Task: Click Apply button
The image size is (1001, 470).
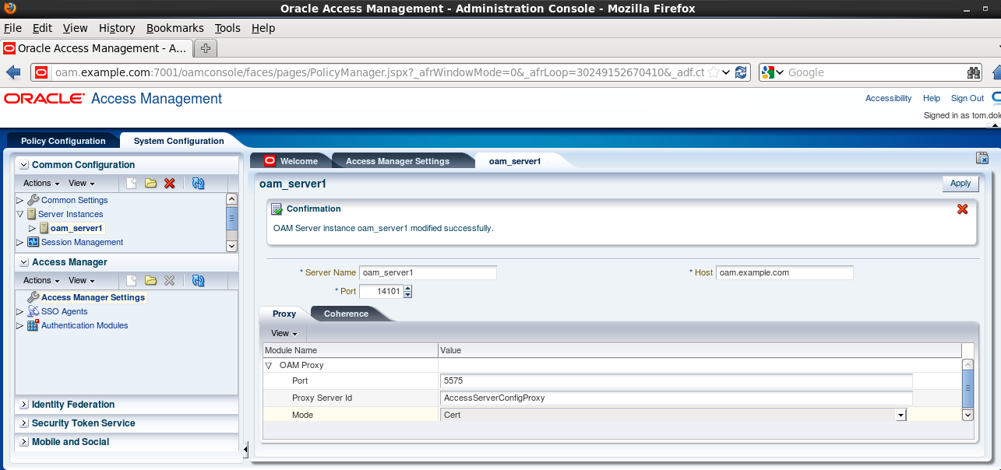Action: click(x=960, y=184)
